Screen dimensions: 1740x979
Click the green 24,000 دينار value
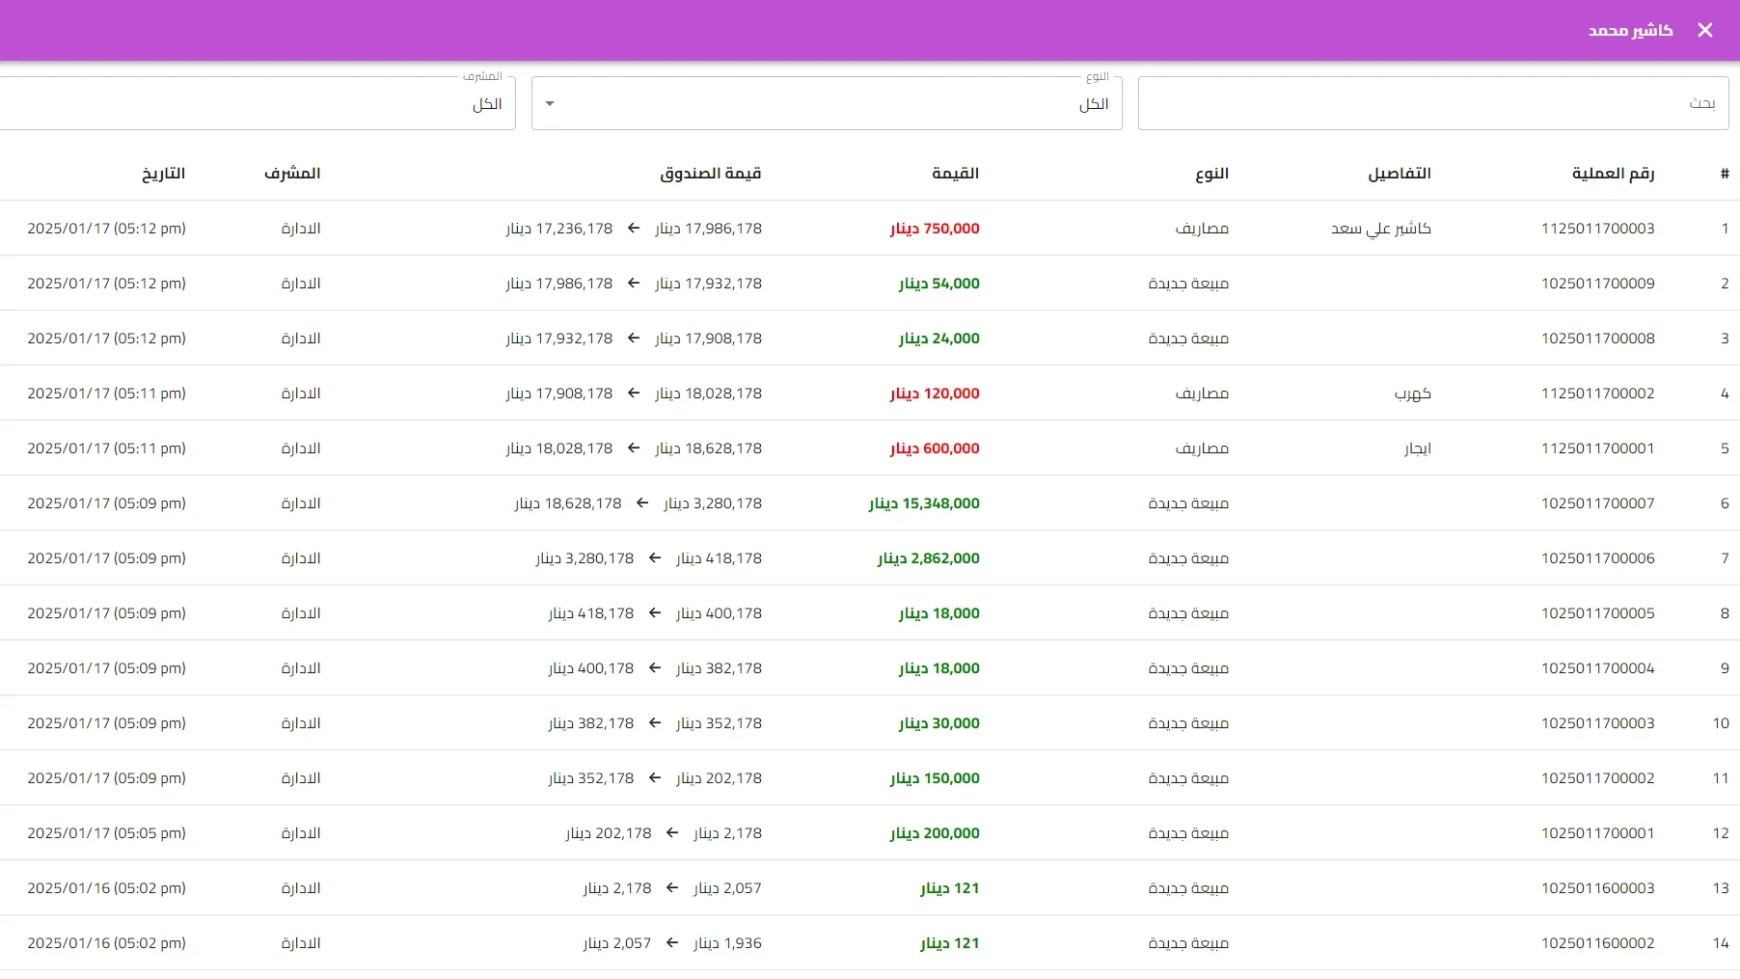point(939,339)
